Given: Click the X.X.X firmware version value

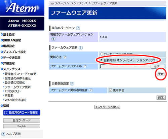Looking at the screenshot, I should (x=103, y=37).
